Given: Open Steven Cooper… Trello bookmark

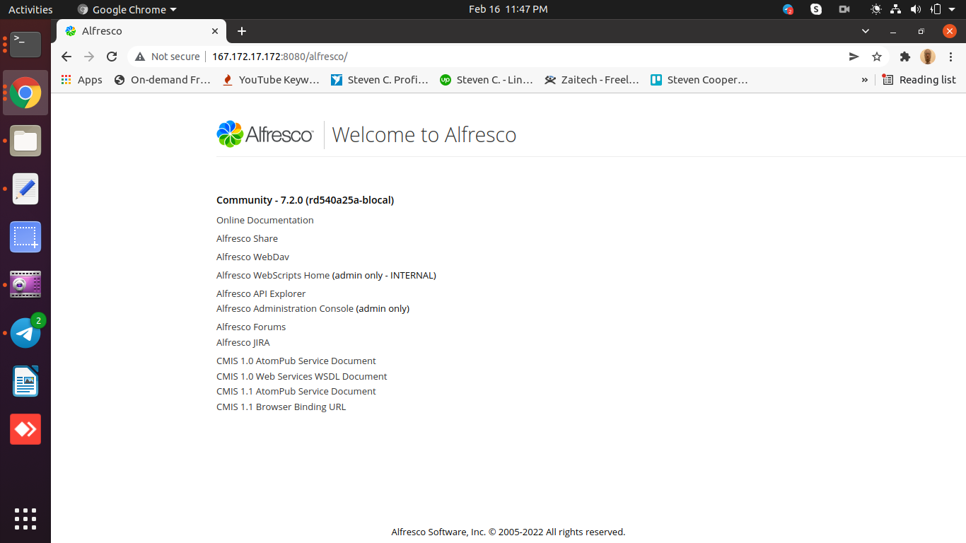Looking at the screenshot, I should (x=699, y=80).
